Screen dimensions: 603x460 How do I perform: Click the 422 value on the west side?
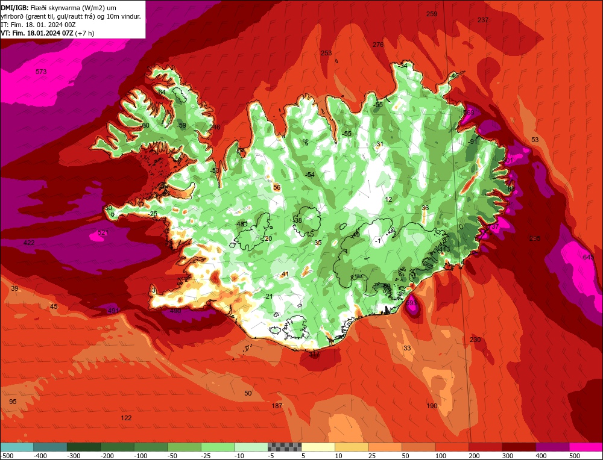click(x=29, y=243)
